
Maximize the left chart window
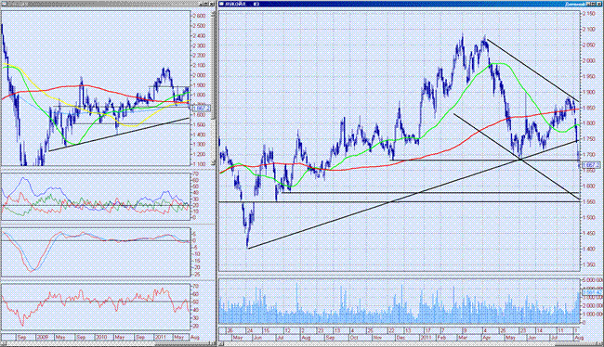pyautogui.click(x=206, y=4)
